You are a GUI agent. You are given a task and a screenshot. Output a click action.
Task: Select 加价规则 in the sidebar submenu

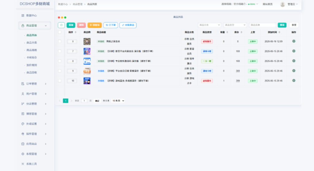(32, 65)
